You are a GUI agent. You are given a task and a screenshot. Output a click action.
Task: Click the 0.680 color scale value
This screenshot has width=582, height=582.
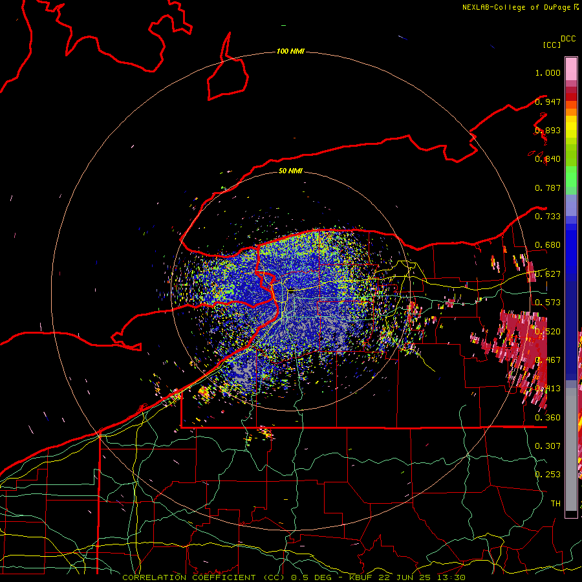548,245
